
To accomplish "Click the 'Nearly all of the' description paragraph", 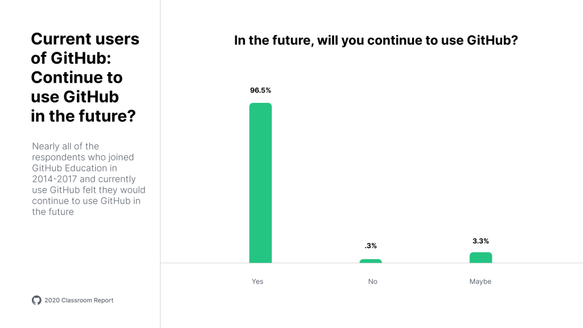I will pyautogui.click(x=88, y=179).
